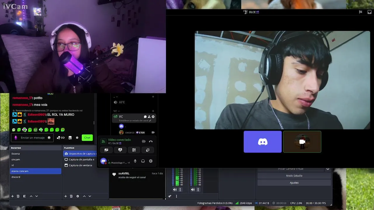Viewport: 374px width, 210px height.
Task: Select Dispositivo de captura source
Action: click(80, 154)
